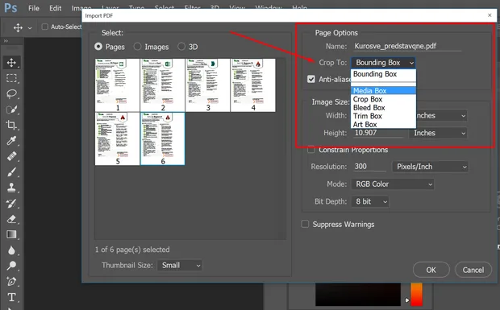The width and height of the screenshot is (500, 310).
Task: Select the Horizontal Type tool
Action: point(11,297)
